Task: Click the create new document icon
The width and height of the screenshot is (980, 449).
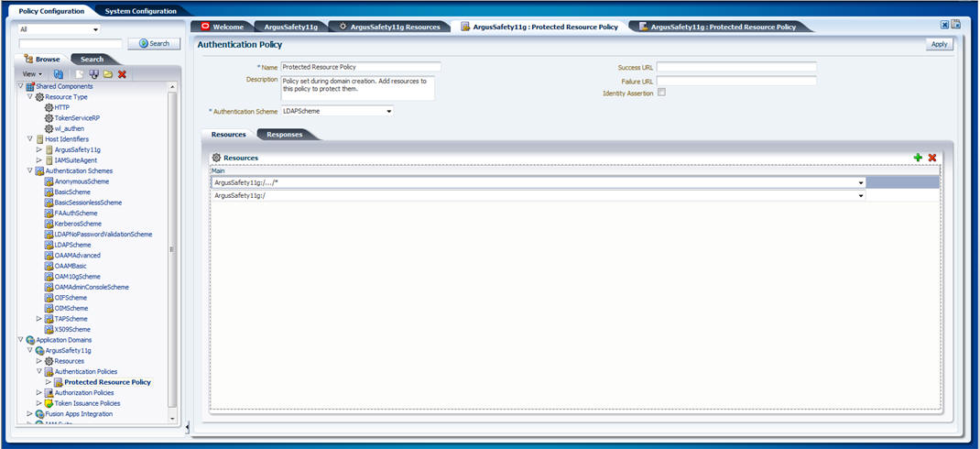Action: [81, 74]
